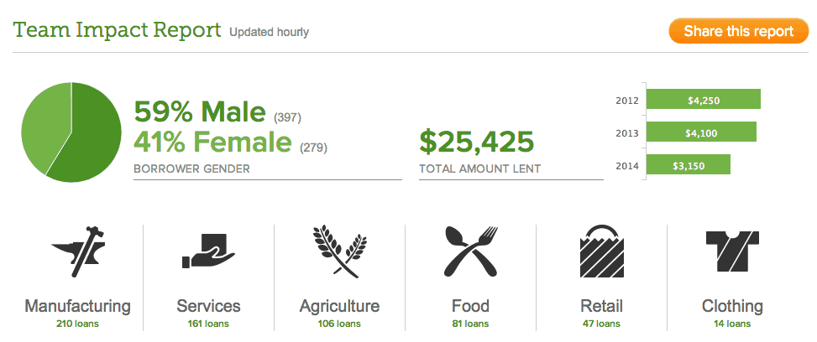817x342 pixels.
Task: Click the $25,425 total amount lent figure
Action: 477,142
